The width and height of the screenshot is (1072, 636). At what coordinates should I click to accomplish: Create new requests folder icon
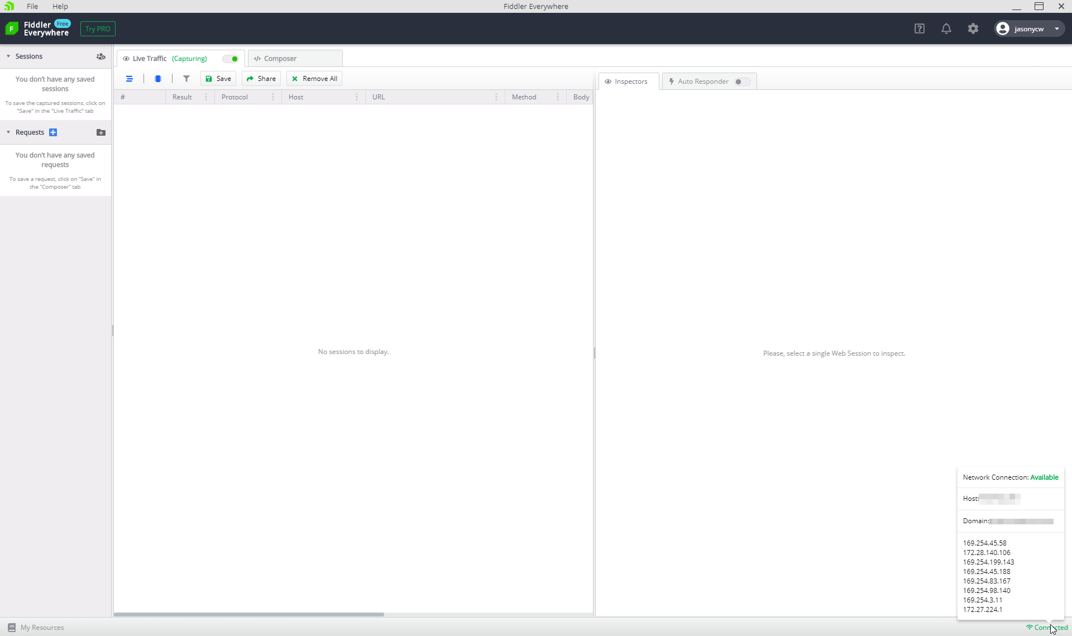[100, 132]
